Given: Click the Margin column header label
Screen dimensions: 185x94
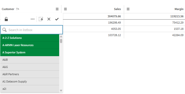Looking at the screenshot, I should tap(179, 9).
